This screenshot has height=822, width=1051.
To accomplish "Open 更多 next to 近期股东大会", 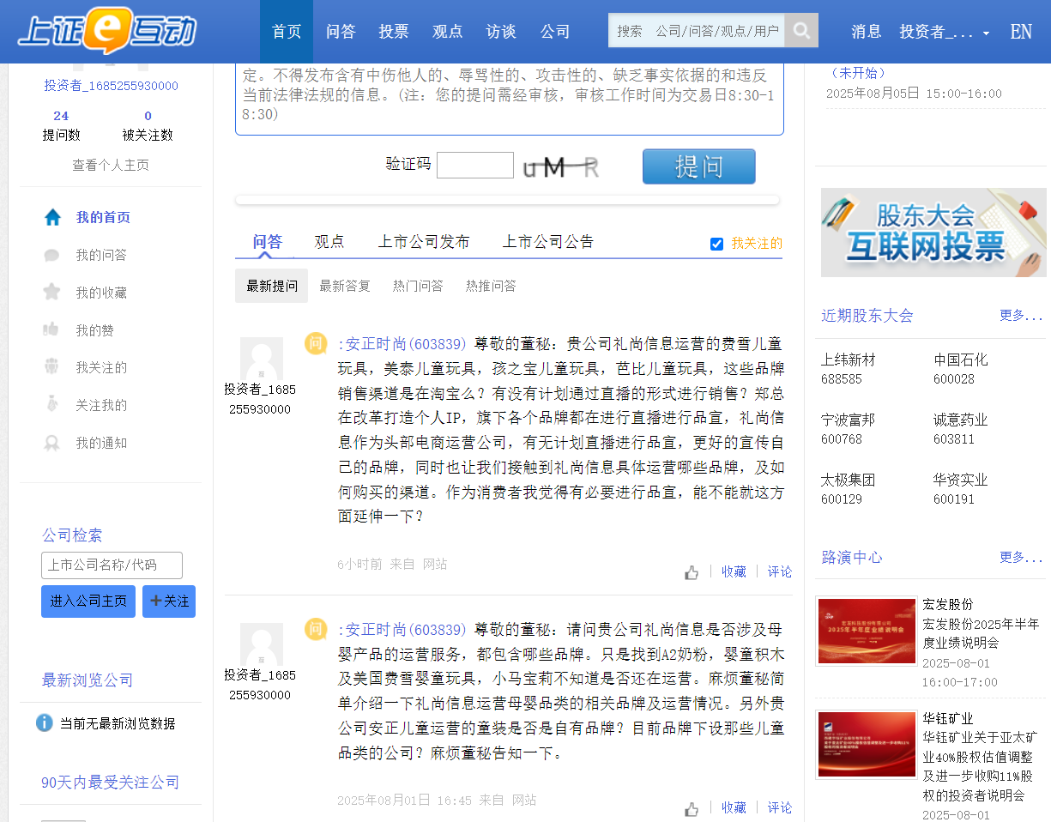I will [1021, 315].
